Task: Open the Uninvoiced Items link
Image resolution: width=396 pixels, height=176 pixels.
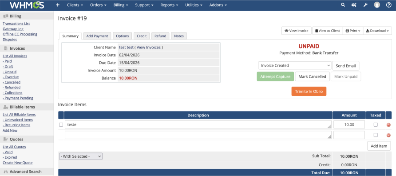Action: pos(18,120)
